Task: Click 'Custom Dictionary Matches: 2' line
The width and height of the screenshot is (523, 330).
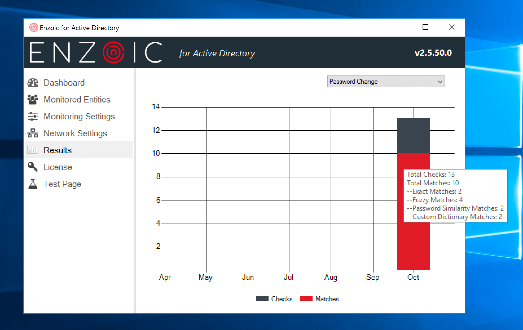Action: (x=454, y=217)
